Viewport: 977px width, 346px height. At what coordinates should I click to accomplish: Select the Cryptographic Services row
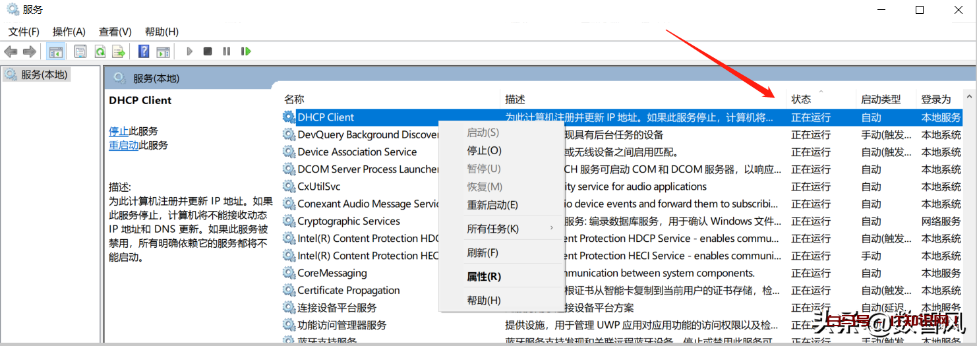349,221
